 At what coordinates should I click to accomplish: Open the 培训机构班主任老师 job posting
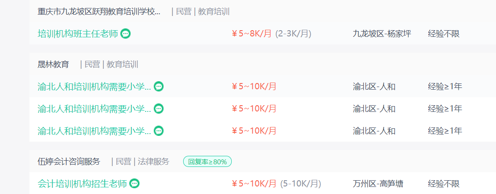[78, 34]
